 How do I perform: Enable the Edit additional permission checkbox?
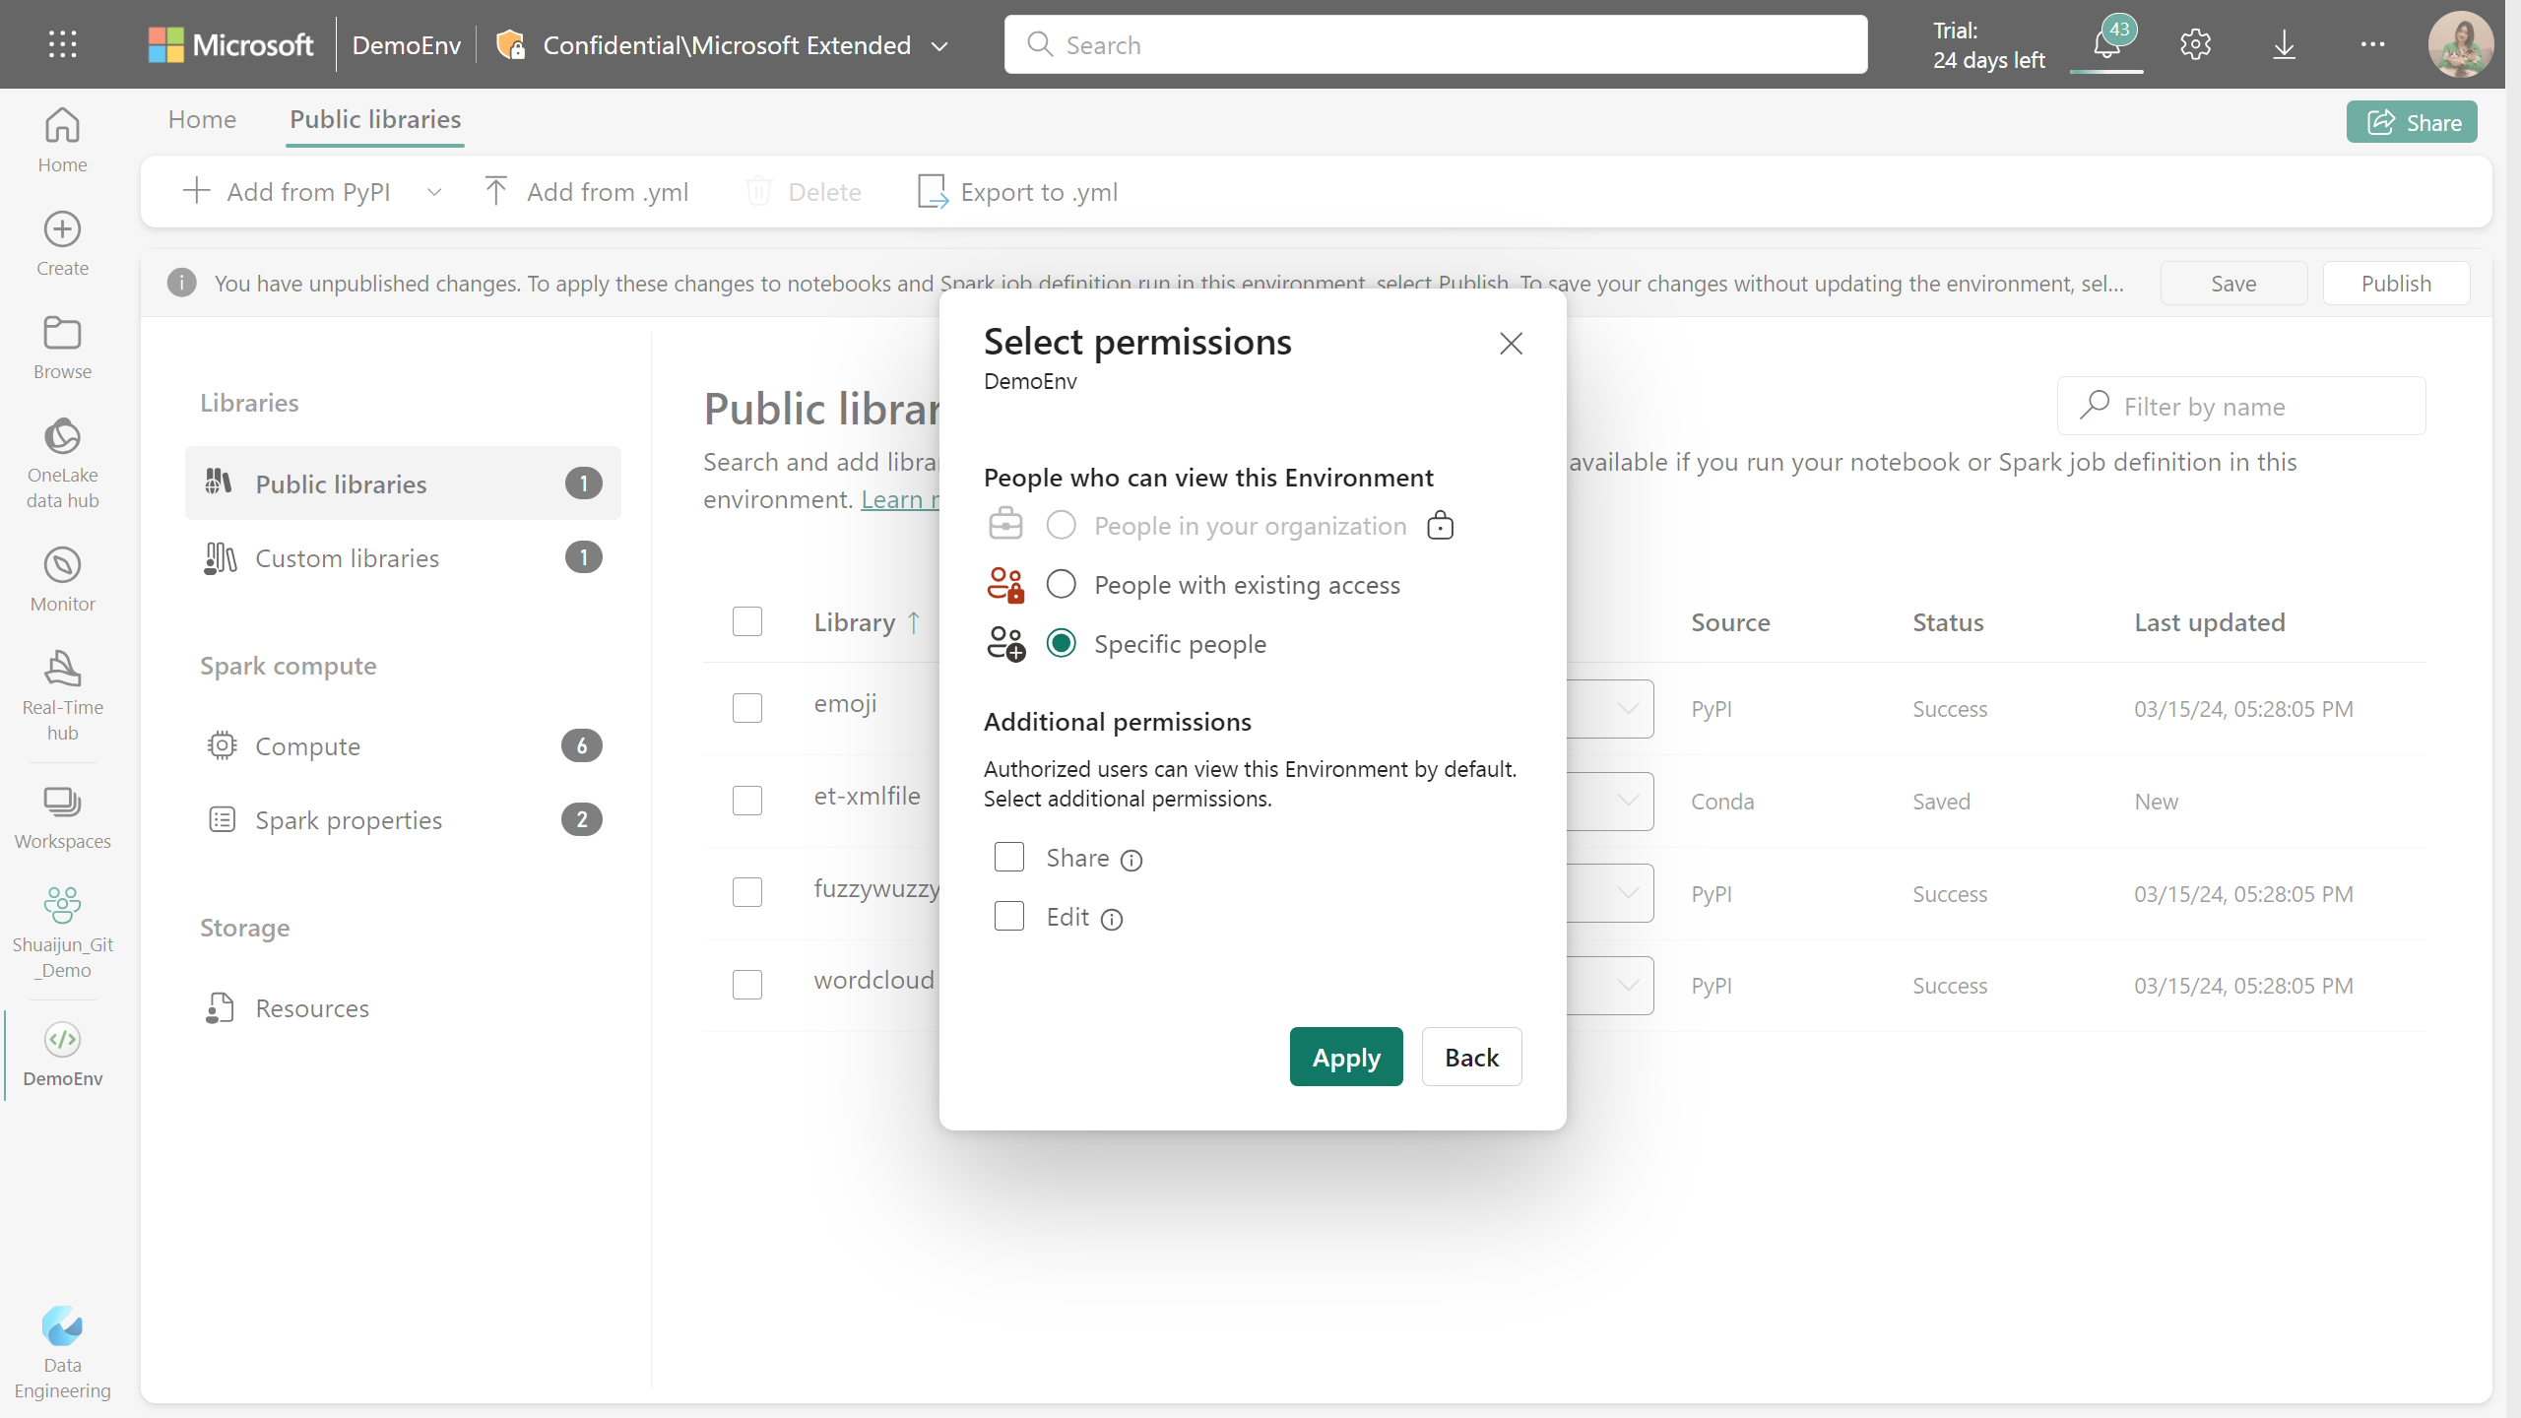1009,916
